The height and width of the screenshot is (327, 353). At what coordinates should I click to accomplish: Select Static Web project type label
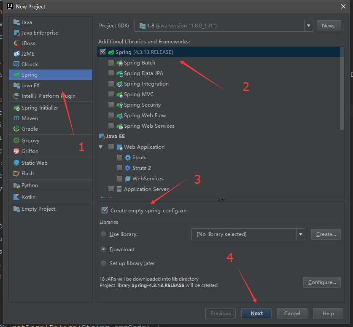pyautogui.click(x=35, y=163)
